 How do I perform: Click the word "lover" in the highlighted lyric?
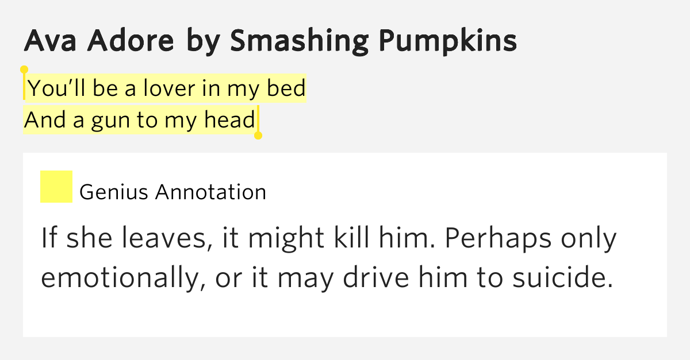tap(170, 88)
